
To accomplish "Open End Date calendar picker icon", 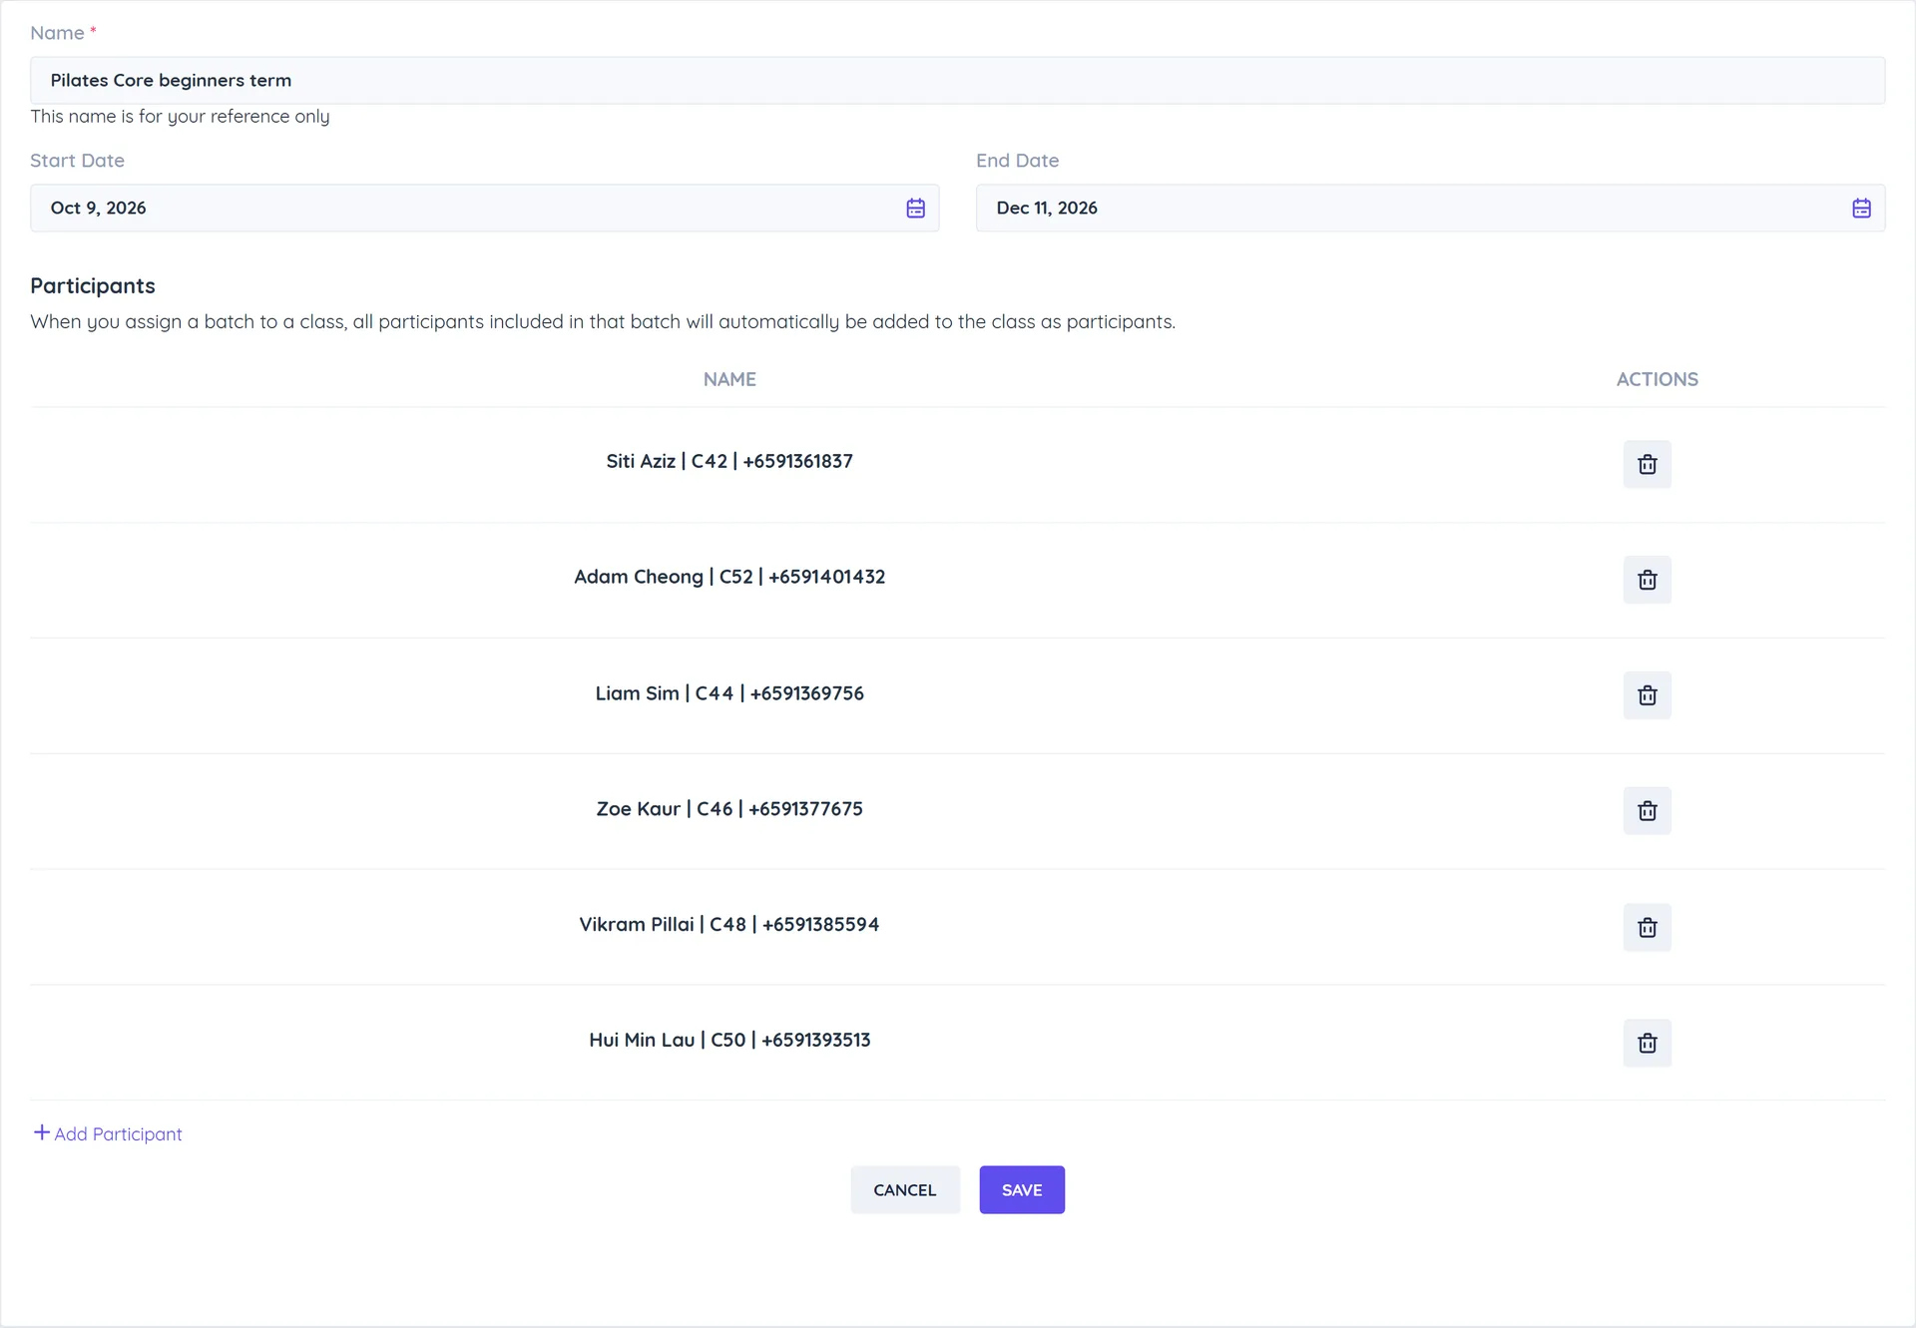I will [x=1861, y=208].
